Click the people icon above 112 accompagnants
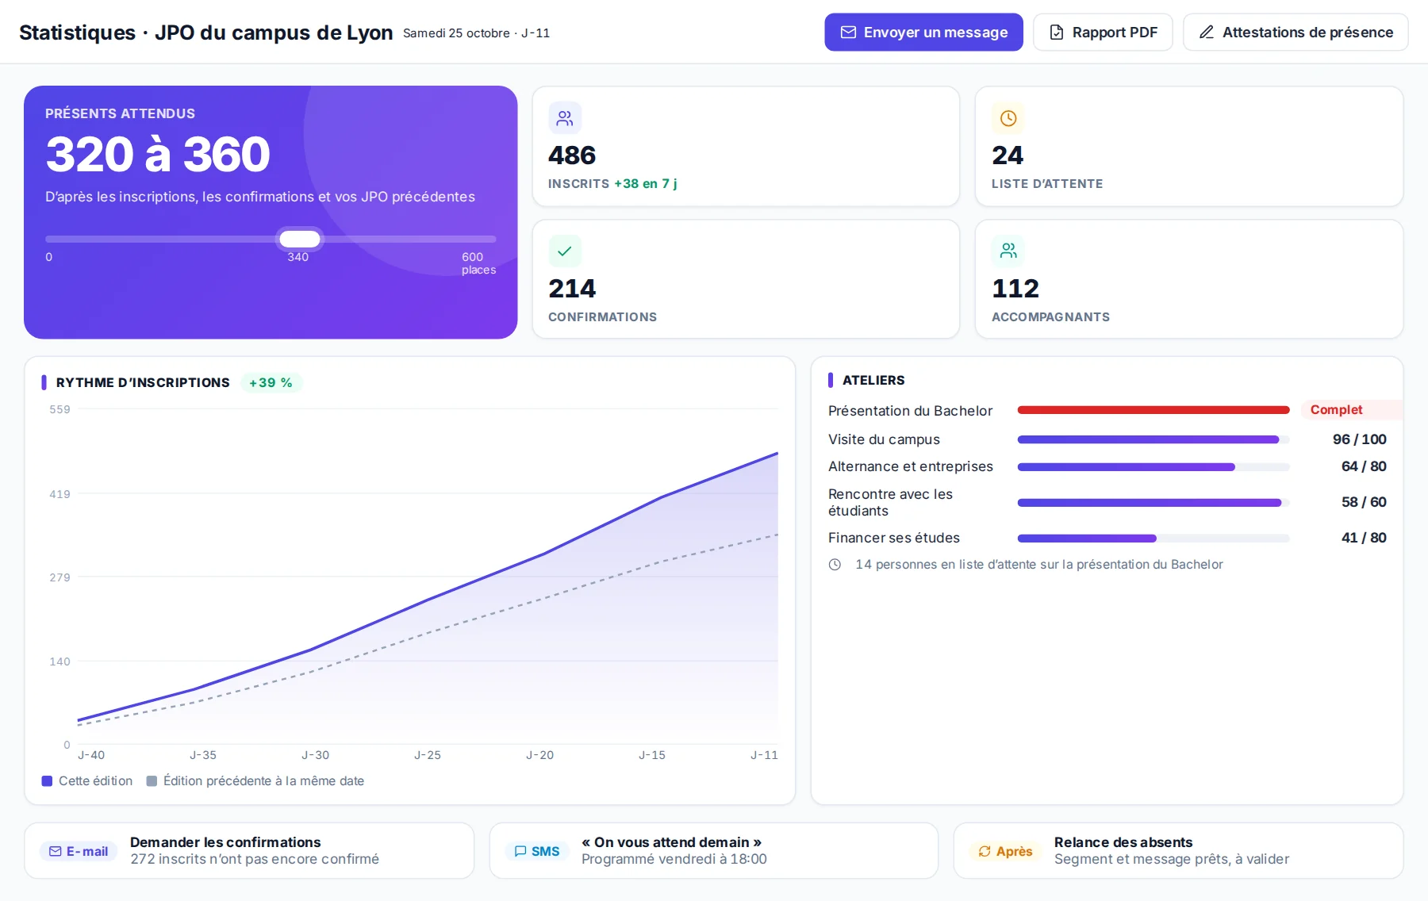Screen dimensions: 1428x901 [1008, 251]
